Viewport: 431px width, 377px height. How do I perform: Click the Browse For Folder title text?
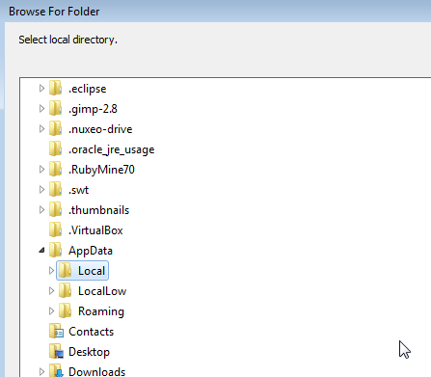coord(54,12)
